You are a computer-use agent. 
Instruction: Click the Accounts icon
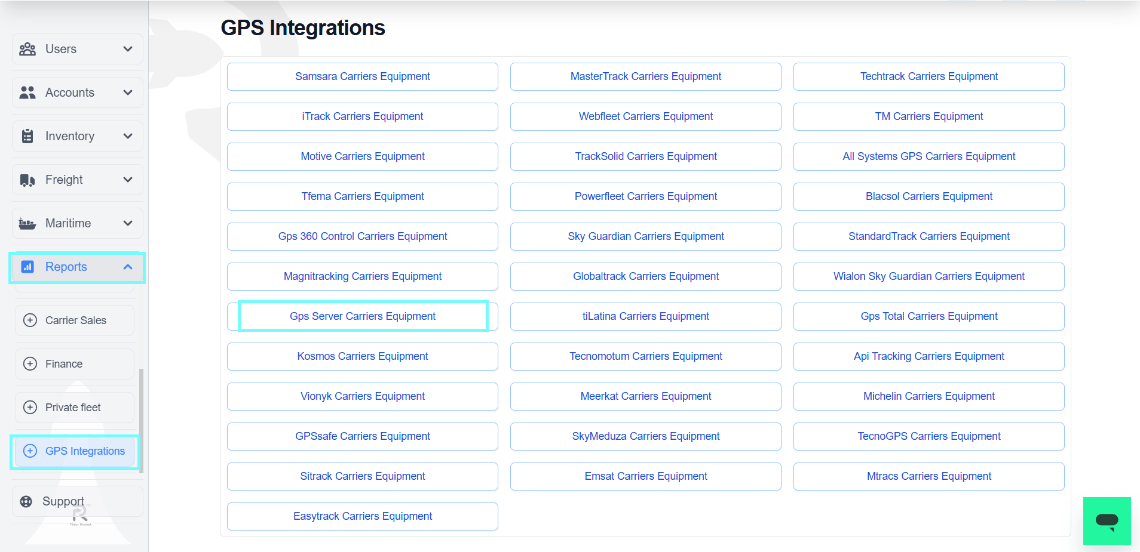pyautogui.click(x=27, y=92)
